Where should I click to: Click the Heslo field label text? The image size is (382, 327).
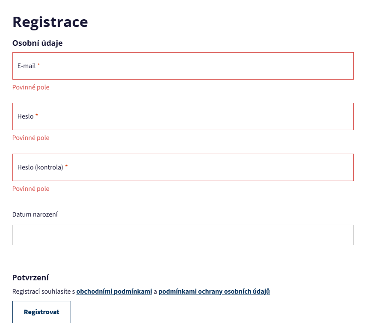tap(25, 116)
